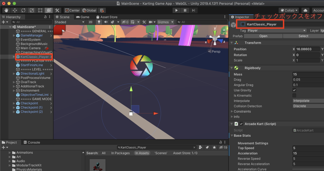Open the Interpolate dropdown

[308, 101]
